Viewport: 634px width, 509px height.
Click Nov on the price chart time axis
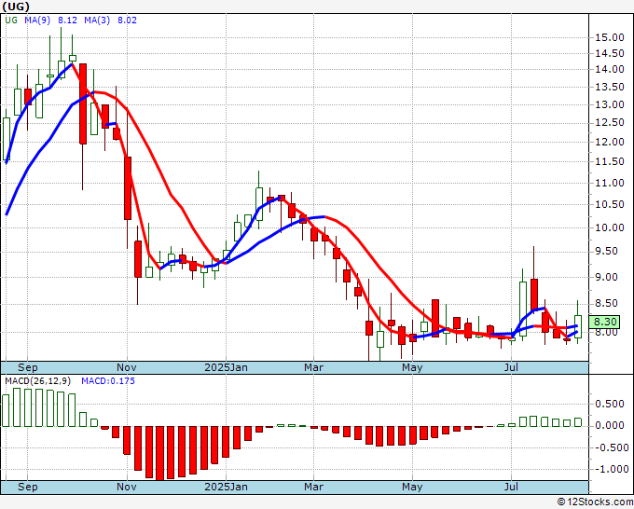click(127, 367)
